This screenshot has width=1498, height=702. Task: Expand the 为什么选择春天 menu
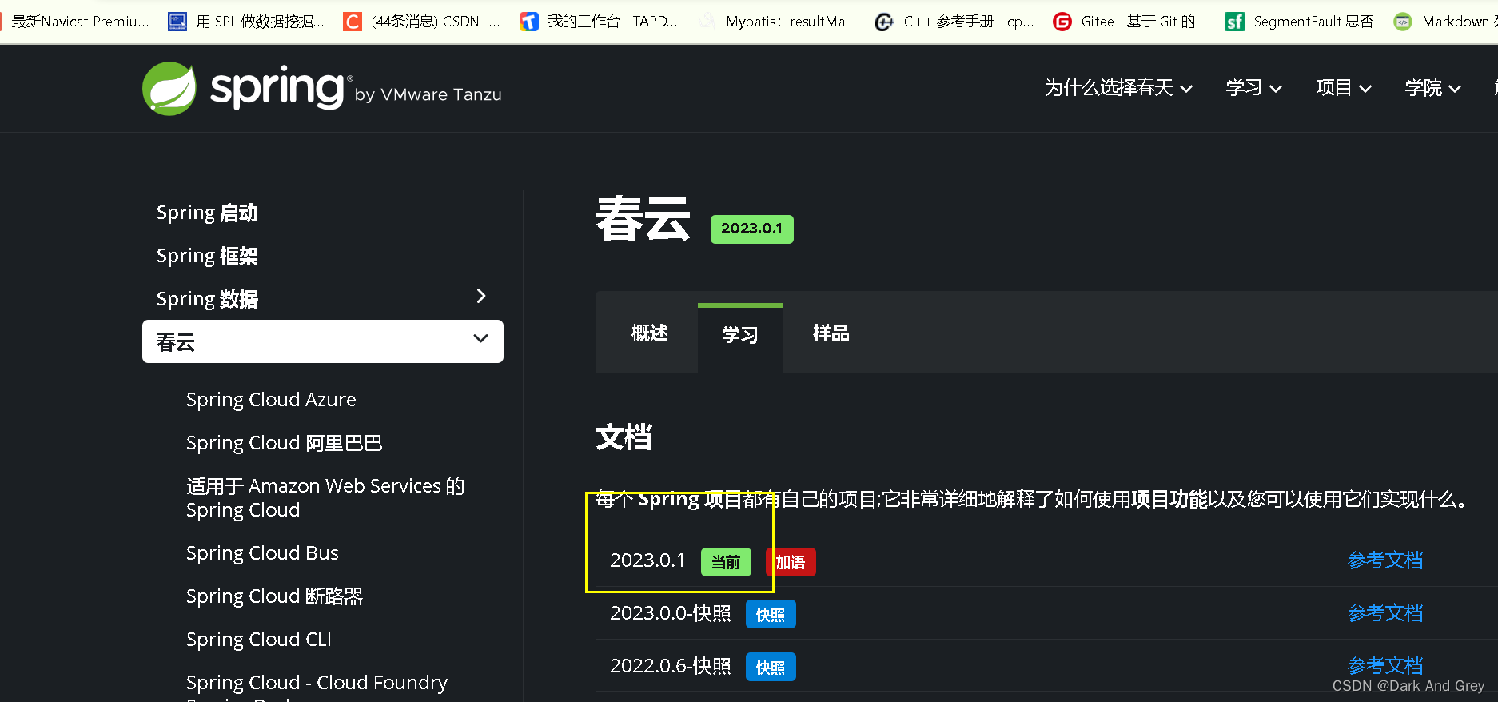tap(1118, 88)
